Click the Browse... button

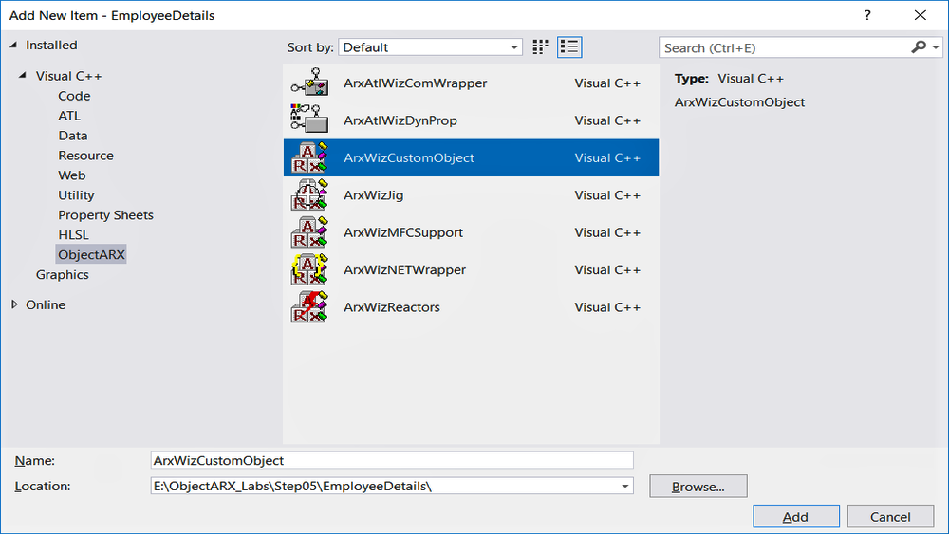click(x=698, y=487)
